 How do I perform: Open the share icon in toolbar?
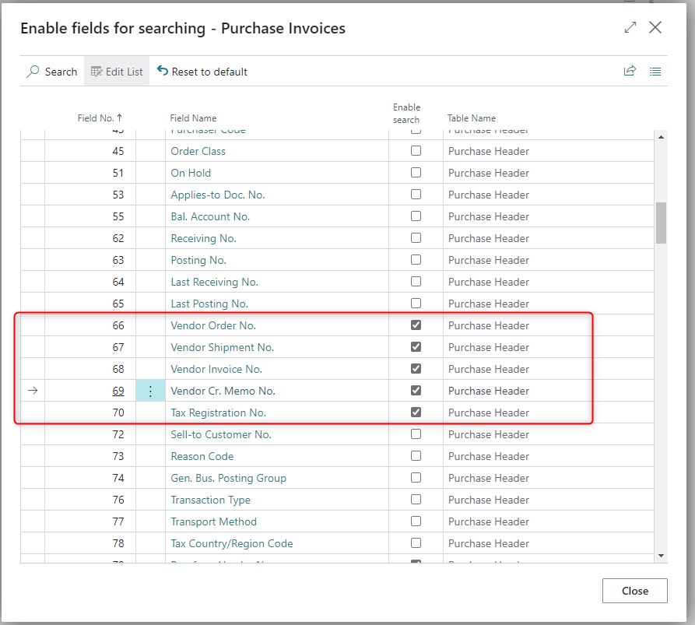(x=630, y=72)
